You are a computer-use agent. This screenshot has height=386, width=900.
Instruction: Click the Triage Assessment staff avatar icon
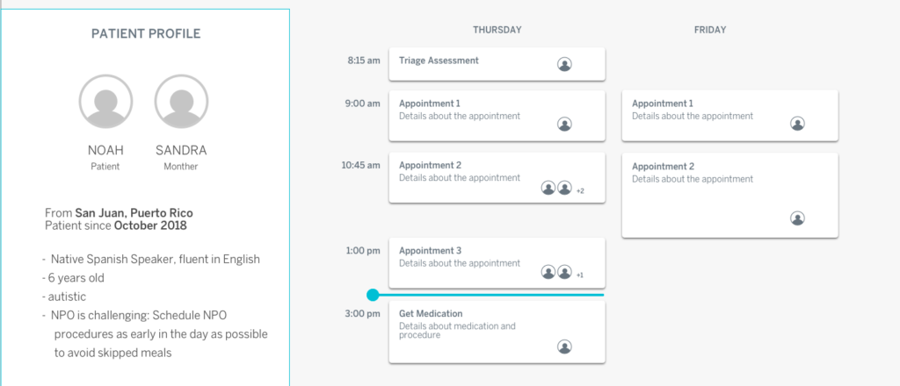[x=564, y=64]
